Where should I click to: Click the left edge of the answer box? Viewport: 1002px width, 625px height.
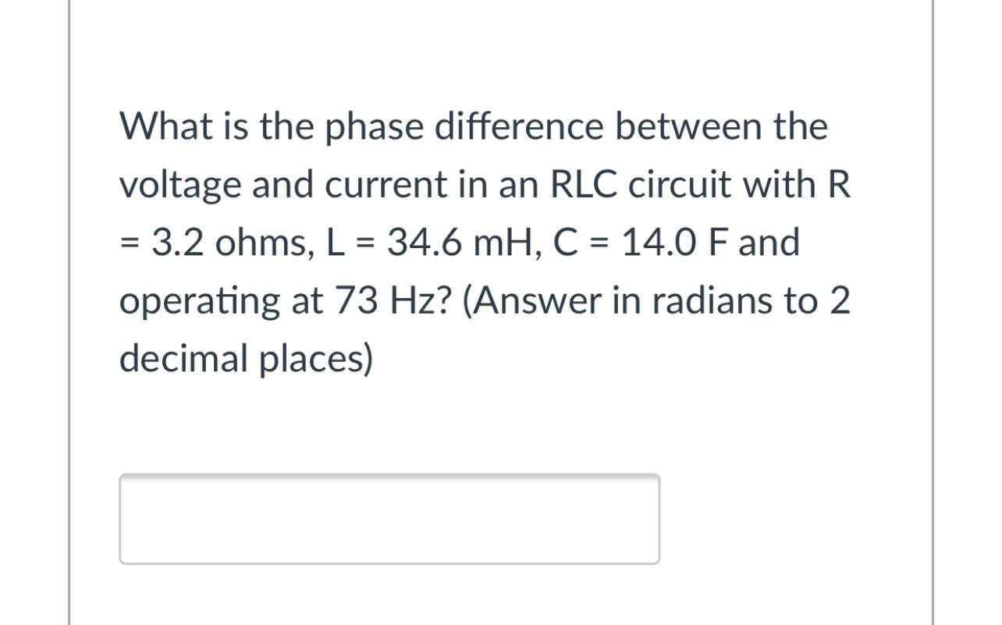pyautogui.click(x=123, y=517)
